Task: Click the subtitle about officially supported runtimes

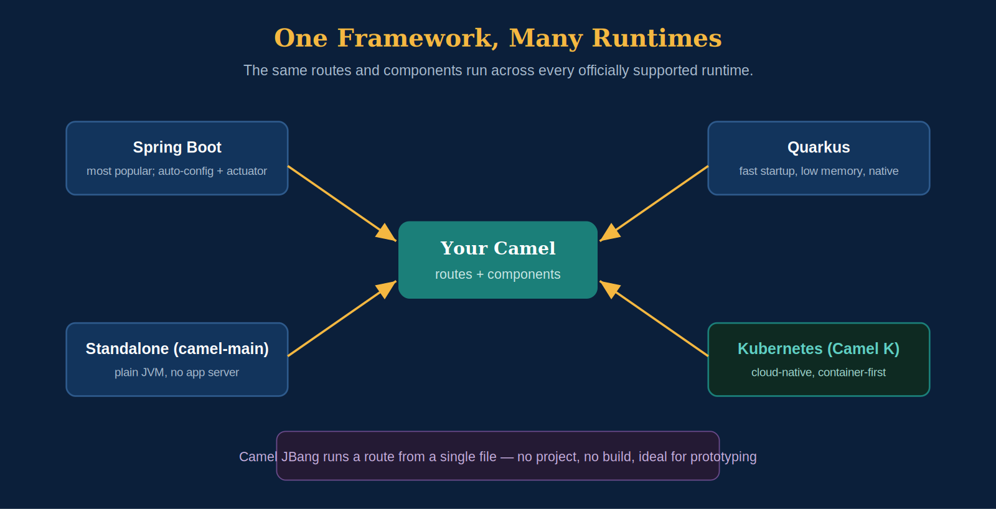Action: (498, 70)
